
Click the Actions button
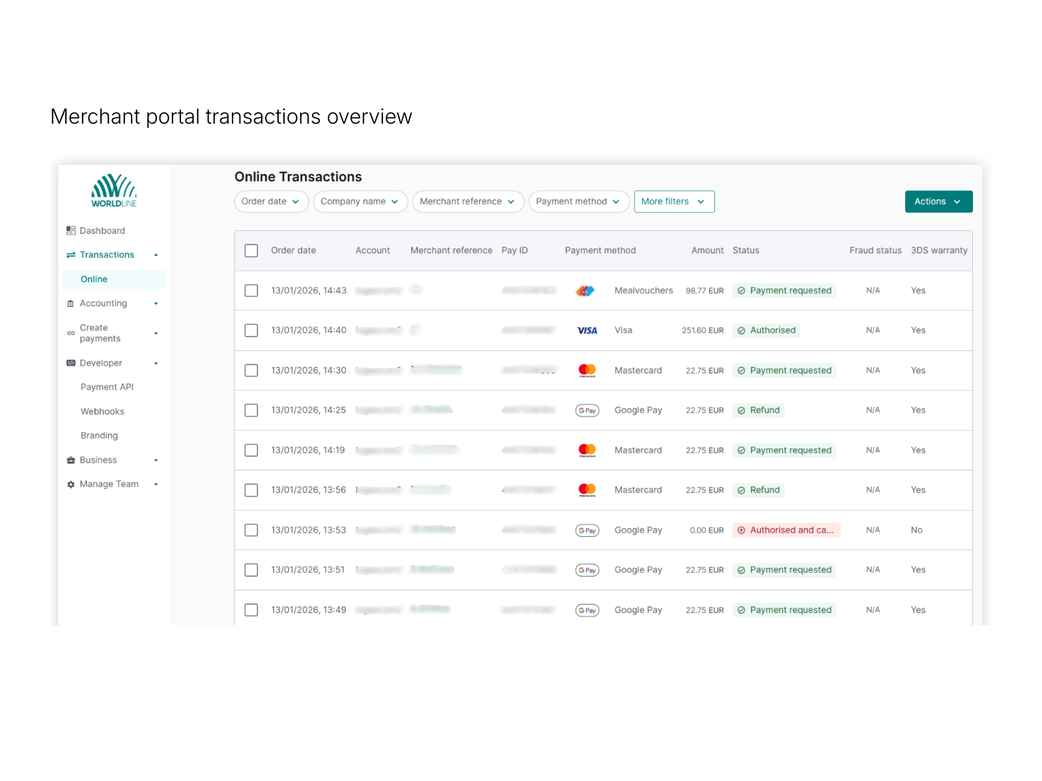pyautogui.click(x=938, y=201)
